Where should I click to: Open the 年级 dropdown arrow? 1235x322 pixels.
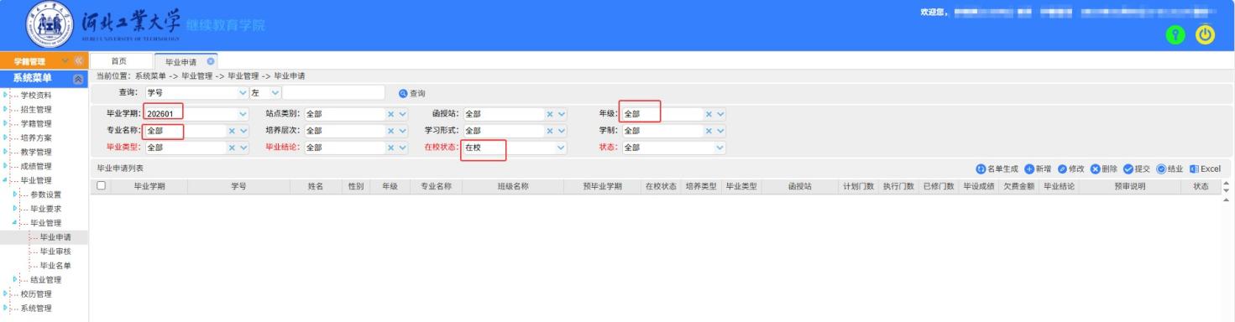pos(720,114)
